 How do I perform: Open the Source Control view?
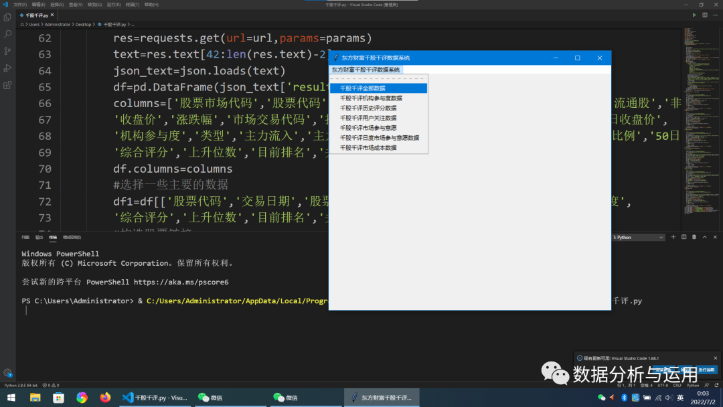click(7, 51)
